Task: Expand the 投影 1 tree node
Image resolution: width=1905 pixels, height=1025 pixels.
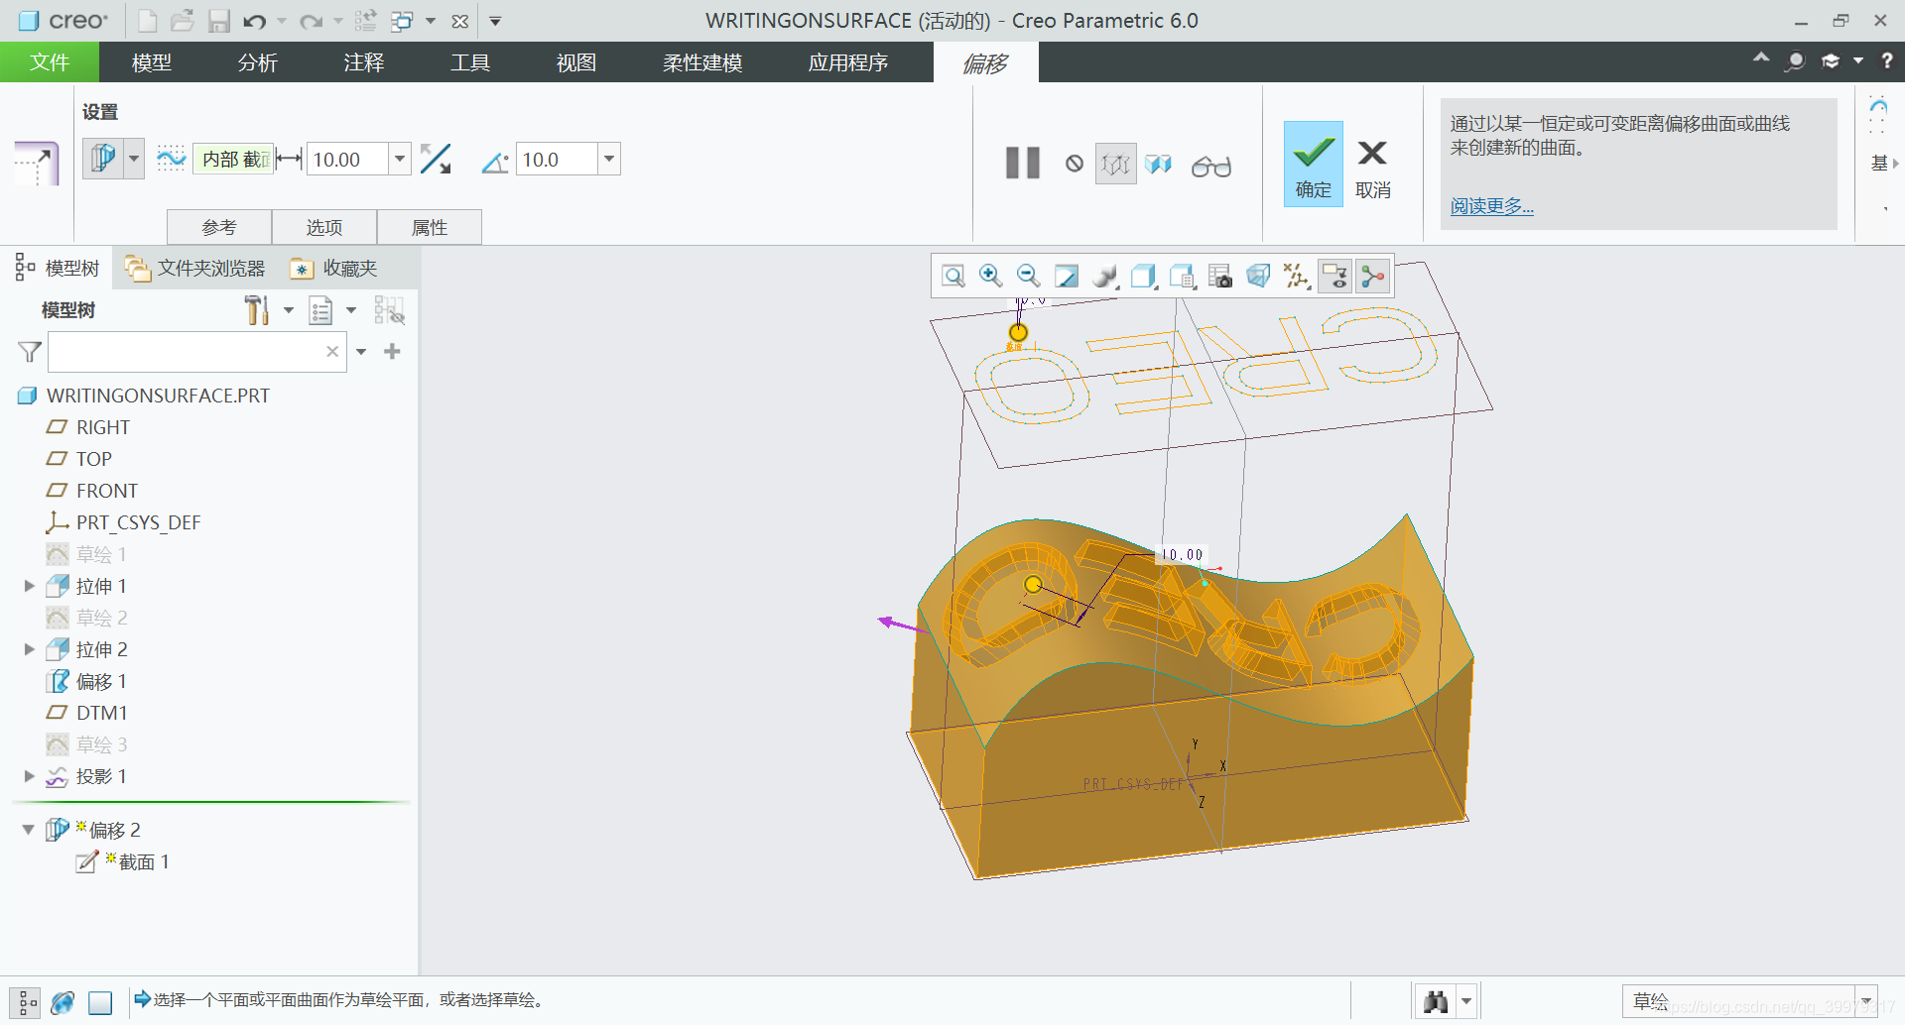Action: (29, 776)
